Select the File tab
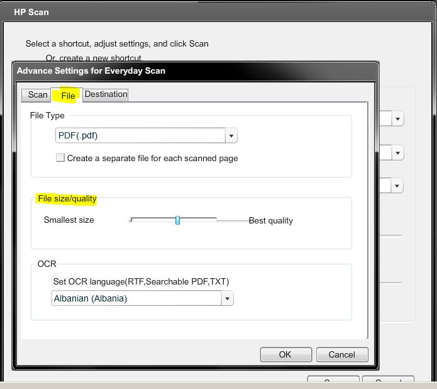 (x=67, y=96)
